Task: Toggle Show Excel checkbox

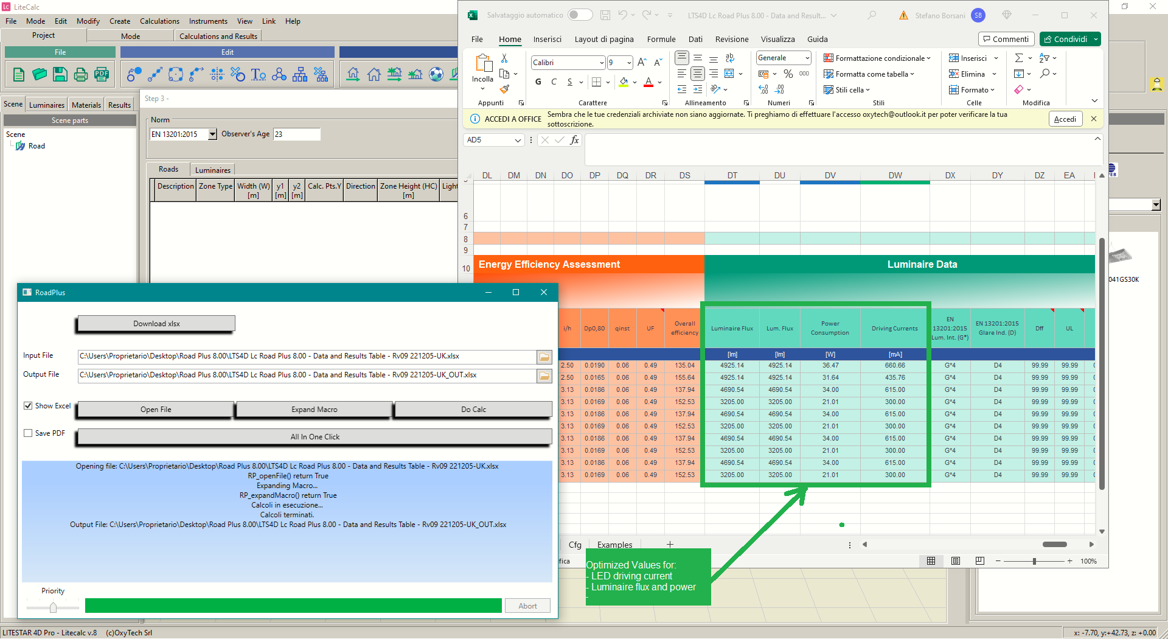Action: [x=28, y=406]
